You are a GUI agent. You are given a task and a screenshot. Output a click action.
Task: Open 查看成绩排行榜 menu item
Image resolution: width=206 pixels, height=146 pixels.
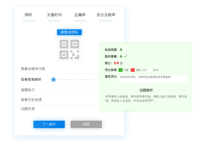tap(33, 69)
